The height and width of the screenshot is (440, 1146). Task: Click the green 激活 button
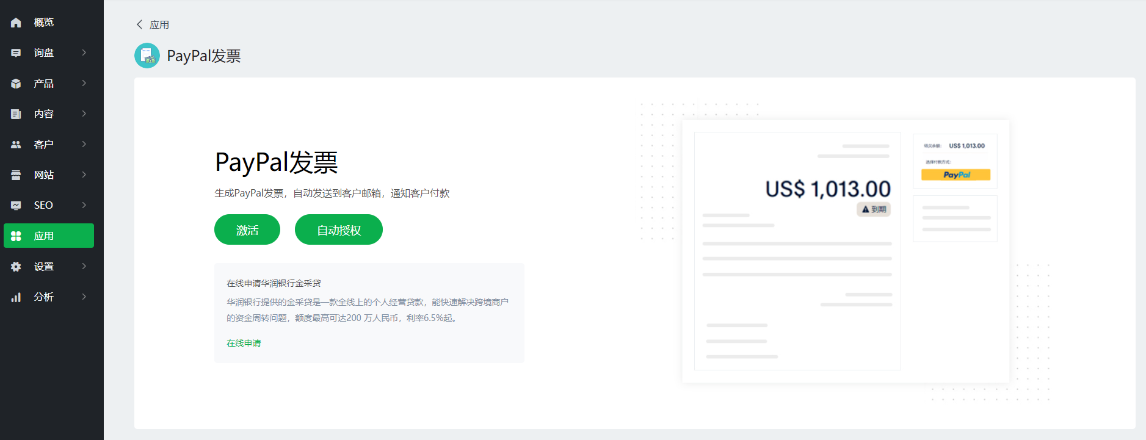(247, 229)
